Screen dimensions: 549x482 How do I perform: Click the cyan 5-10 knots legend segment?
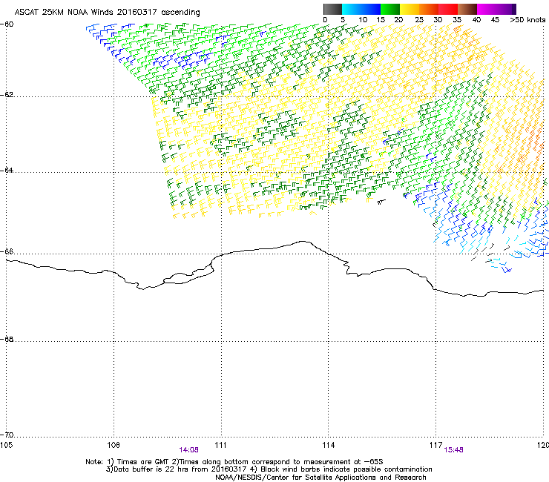coord(352,9)
